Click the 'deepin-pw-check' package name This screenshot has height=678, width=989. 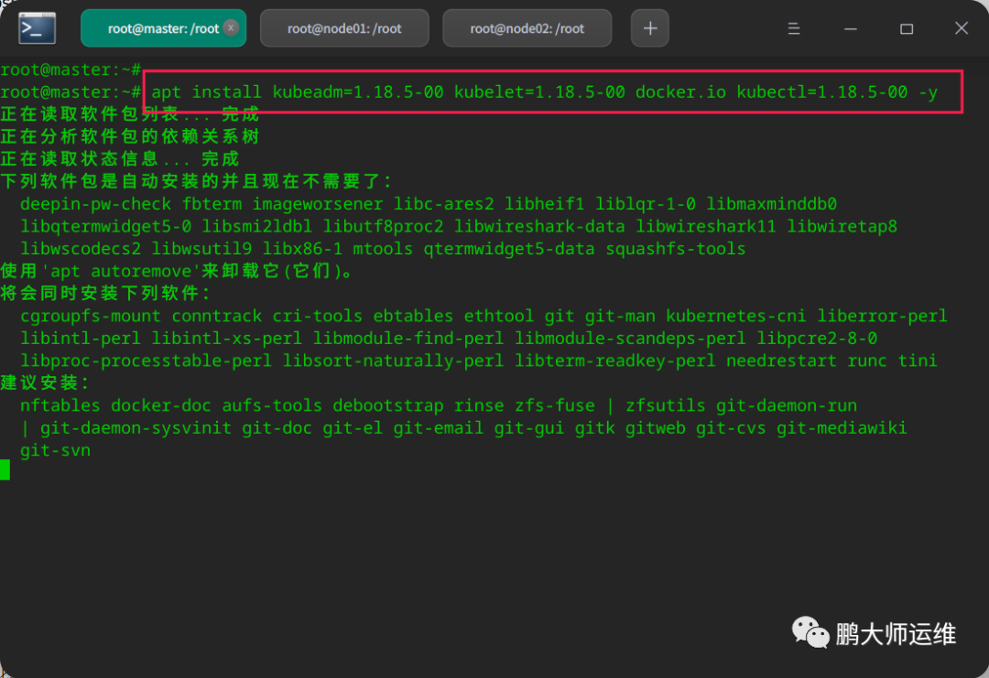pyautogui.click(x=95, y=204)
